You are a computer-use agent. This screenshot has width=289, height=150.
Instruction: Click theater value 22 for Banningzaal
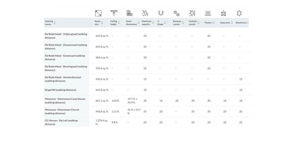(209, 68)
